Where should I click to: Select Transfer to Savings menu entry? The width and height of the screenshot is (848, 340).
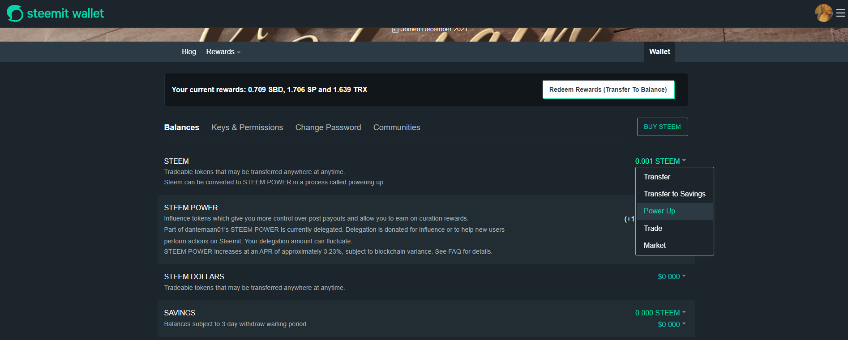tap(674, 194)
